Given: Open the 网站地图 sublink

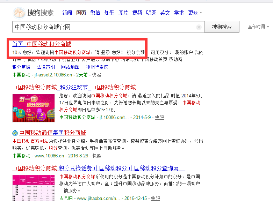Looking at the screenshot, I should (x=70, y=67).
